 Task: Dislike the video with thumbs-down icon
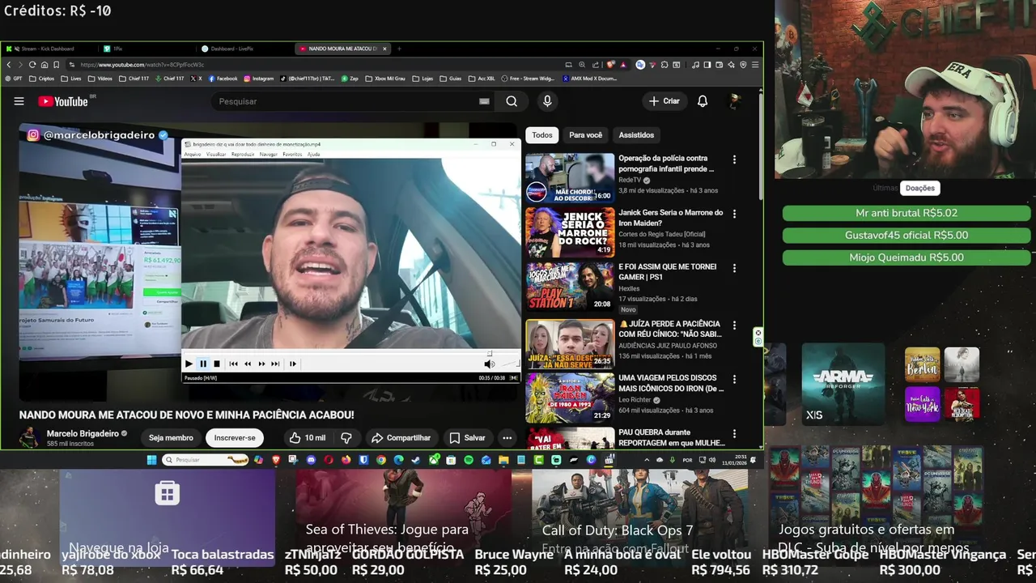pos(346,438)
